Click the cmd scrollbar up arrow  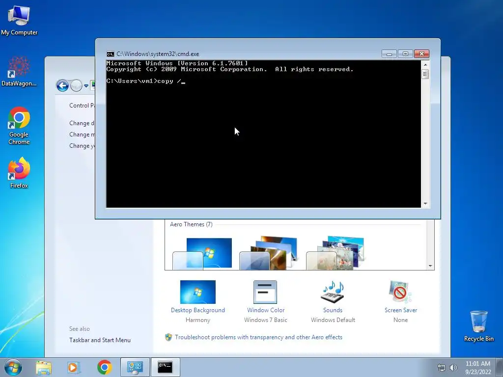(x=425, y=64)
